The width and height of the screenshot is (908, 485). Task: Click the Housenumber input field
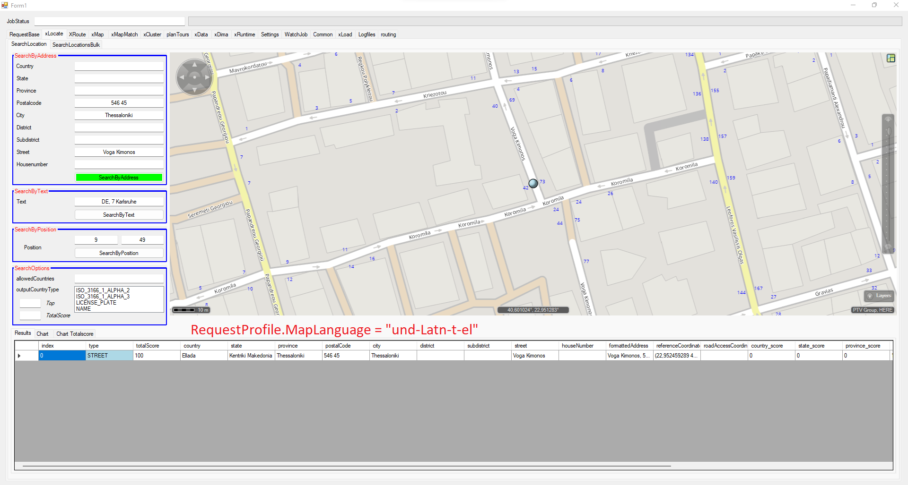pos(119,164)
